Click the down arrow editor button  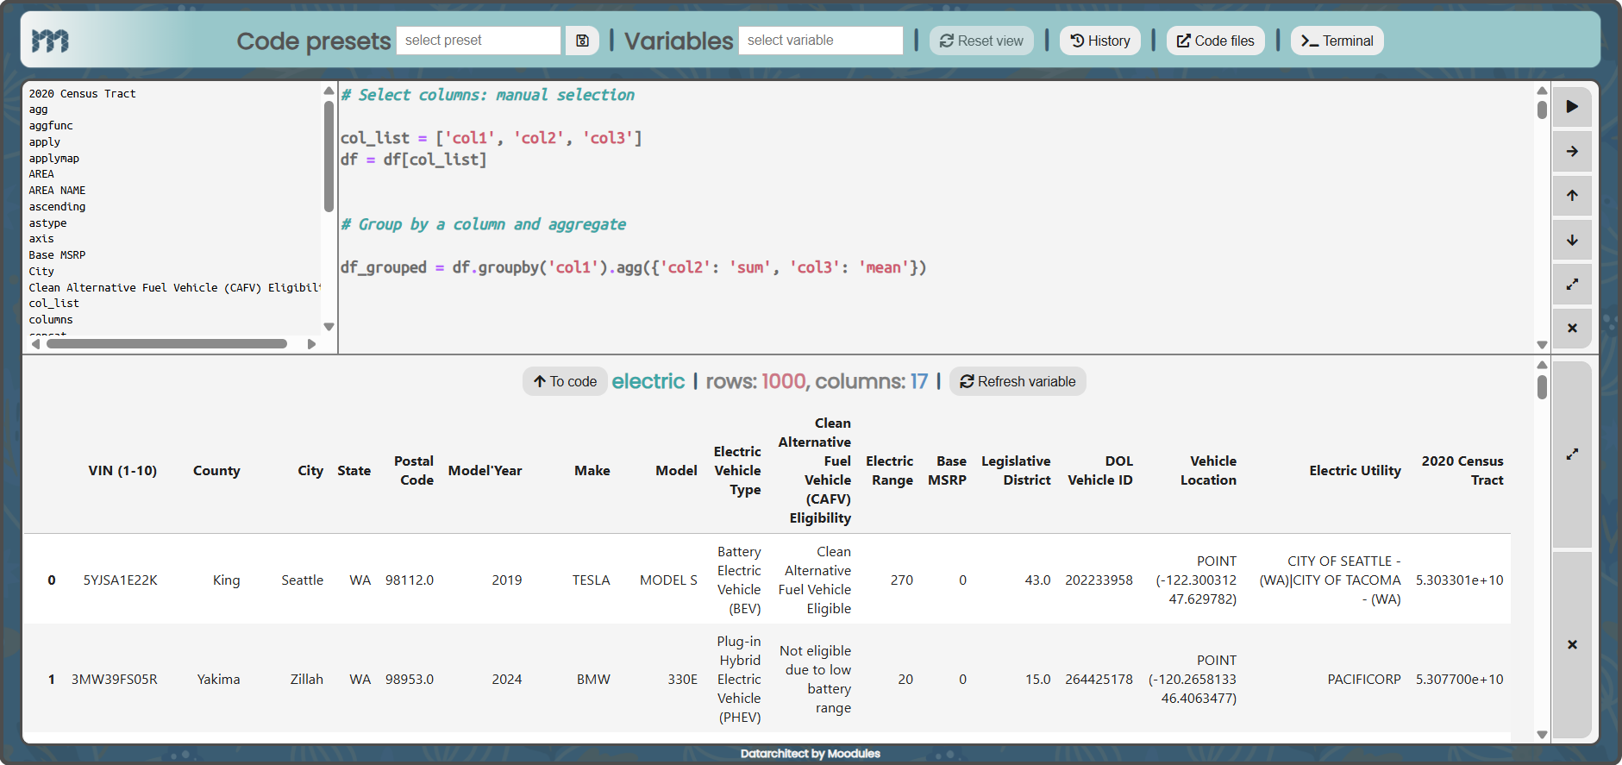click(x=1572, y=240)
